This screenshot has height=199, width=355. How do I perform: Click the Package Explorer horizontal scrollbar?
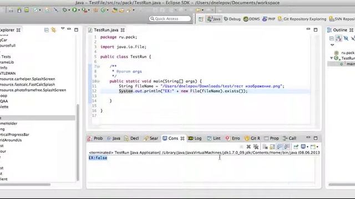(25, 185)
